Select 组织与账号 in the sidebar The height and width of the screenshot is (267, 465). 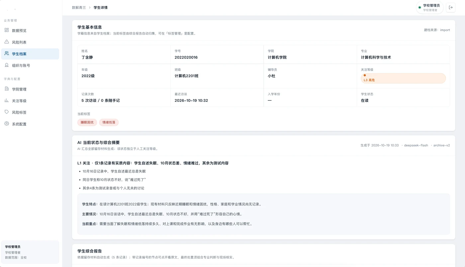pos(30,66)
